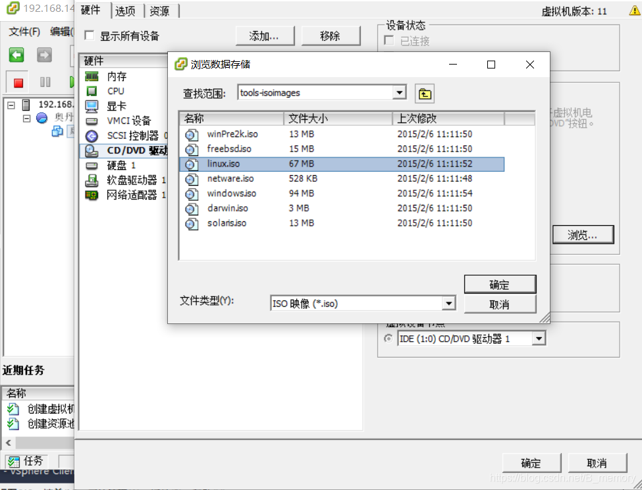The height and width of the screenshot is (490, 642).
Task: Click the 内存 memory icon in hardware list
Action: [92, 76]
